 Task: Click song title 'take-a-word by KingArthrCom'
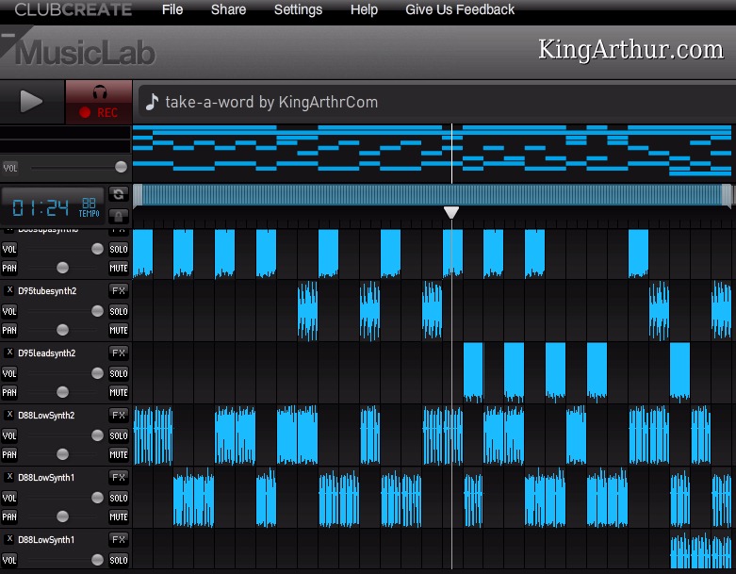click(x=271, y=102)
